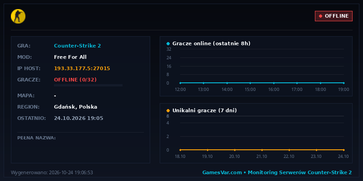This screenshot has width=363, height=181.
Task: Click the 23.10 point on unique players chart
Action: [316, 150]
